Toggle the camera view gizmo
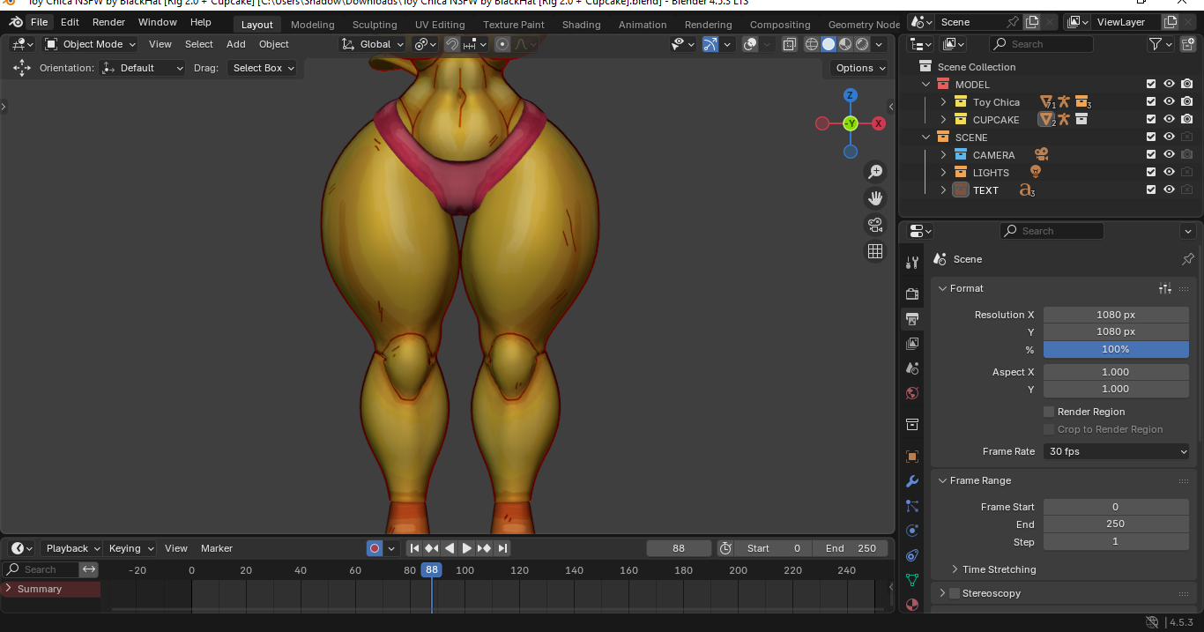 tap(875, 225)
